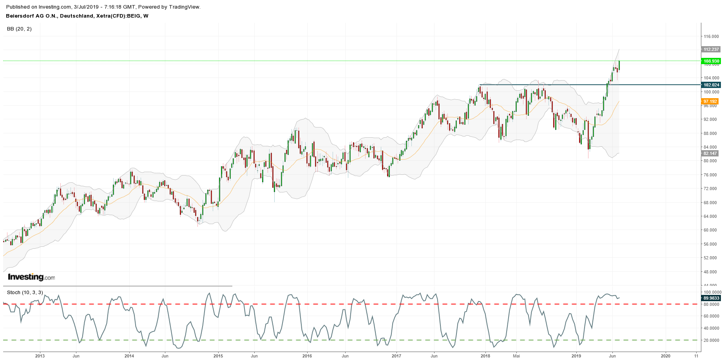Viewport: 726px width, 361px height.
Task: Click the 60.0000 stochastic axis label
Action: coord(712,316)
